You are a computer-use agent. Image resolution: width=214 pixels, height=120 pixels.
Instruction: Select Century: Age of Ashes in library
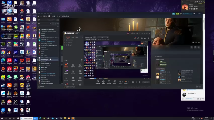(45, 44)
